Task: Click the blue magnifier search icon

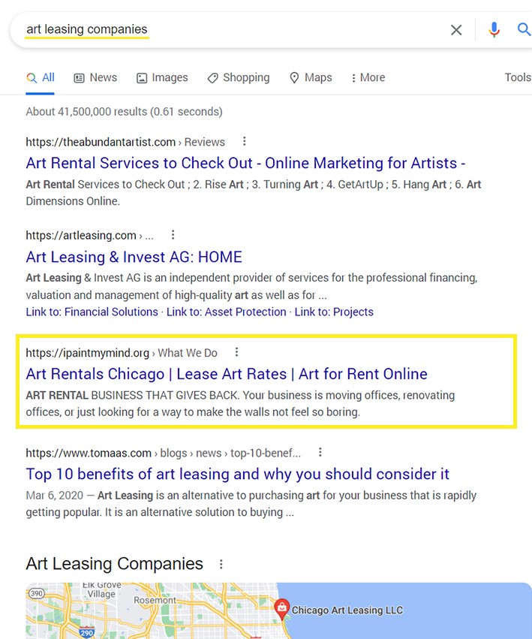Action: click(524, 30)
